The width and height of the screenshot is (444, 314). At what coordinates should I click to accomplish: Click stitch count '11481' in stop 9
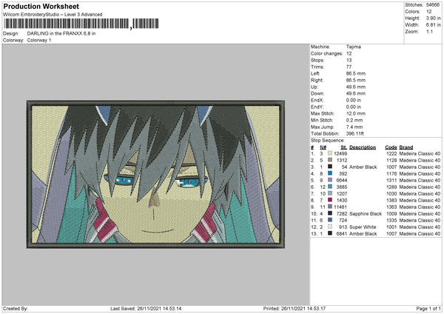(340, 207)
